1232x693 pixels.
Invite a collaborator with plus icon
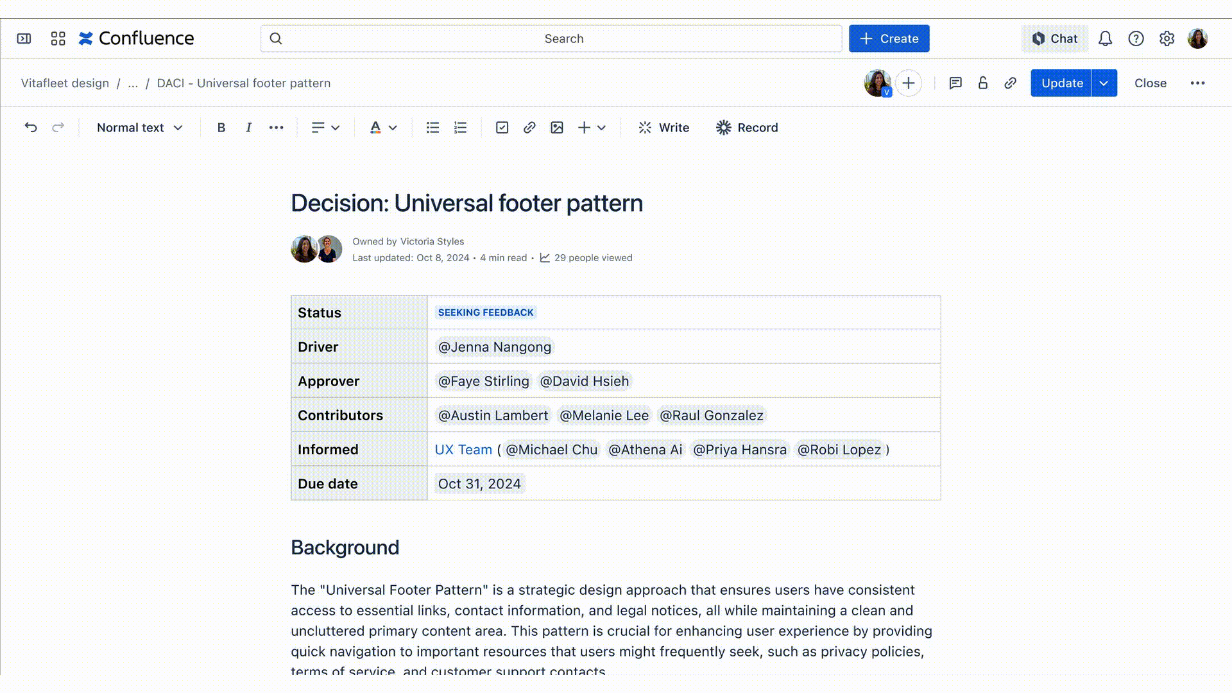coord(909,83)
